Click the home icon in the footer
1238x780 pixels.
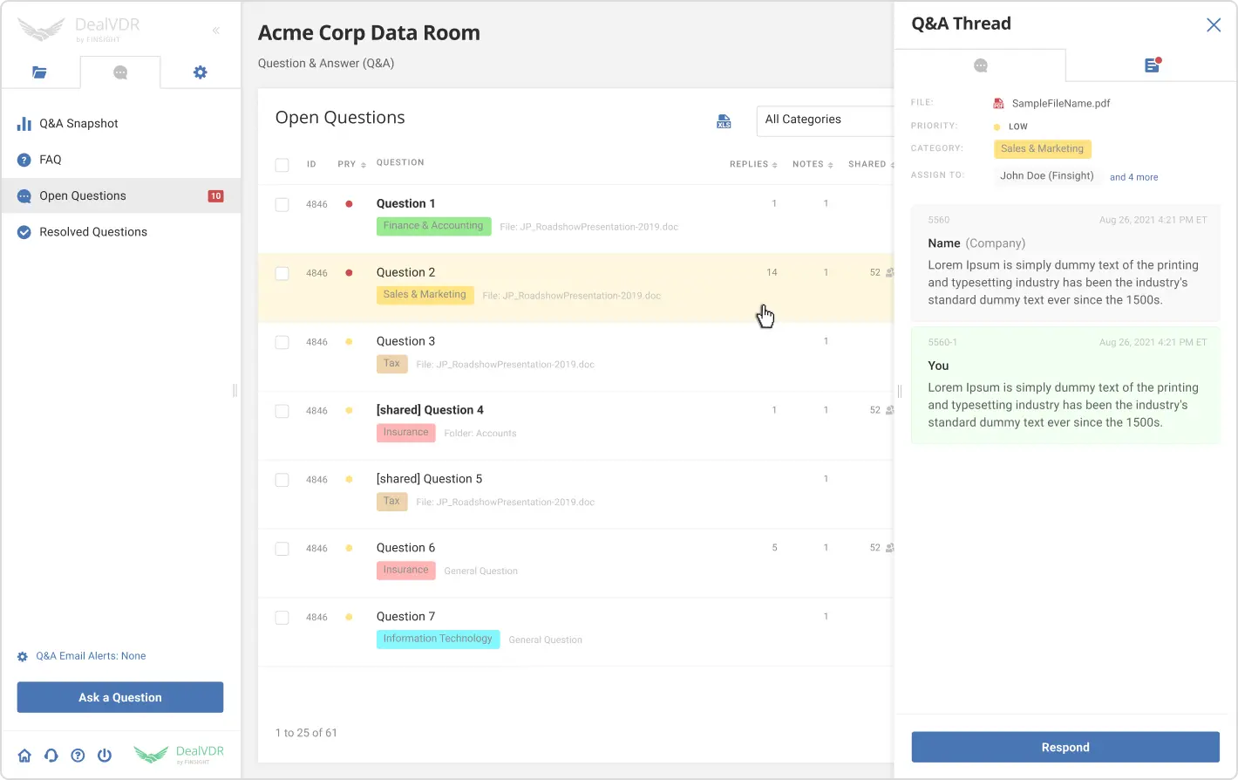[24, 756]
